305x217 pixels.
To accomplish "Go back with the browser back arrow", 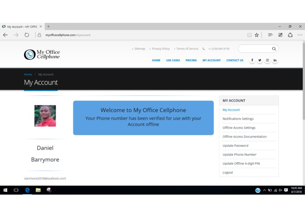I will coord(5,35).
